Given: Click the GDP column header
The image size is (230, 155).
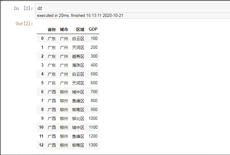Looking at the screenshot, I should (93, 29).
